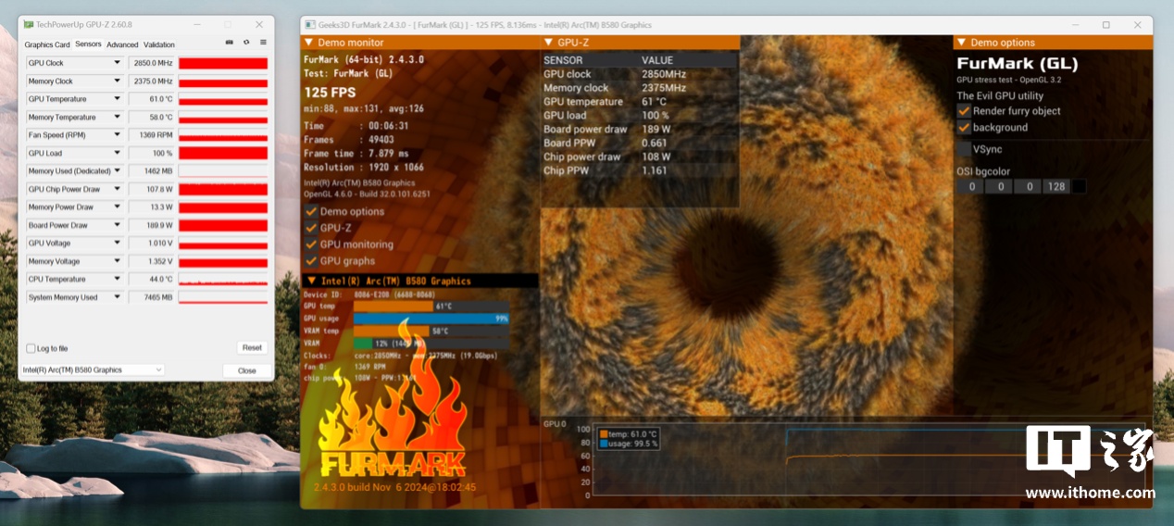Click the OSI bgcolor black color swatch
Viewport: 1174px width, 526px height.
click(x=1078, y=187)
